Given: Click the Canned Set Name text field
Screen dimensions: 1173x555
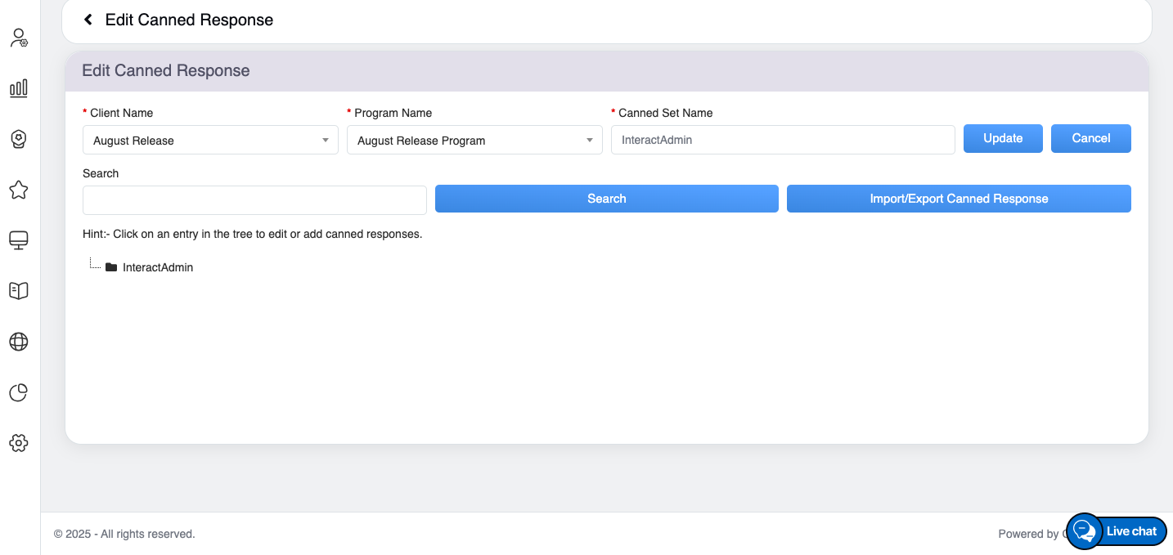Looking at the screenshot, I should click(783, 140).
